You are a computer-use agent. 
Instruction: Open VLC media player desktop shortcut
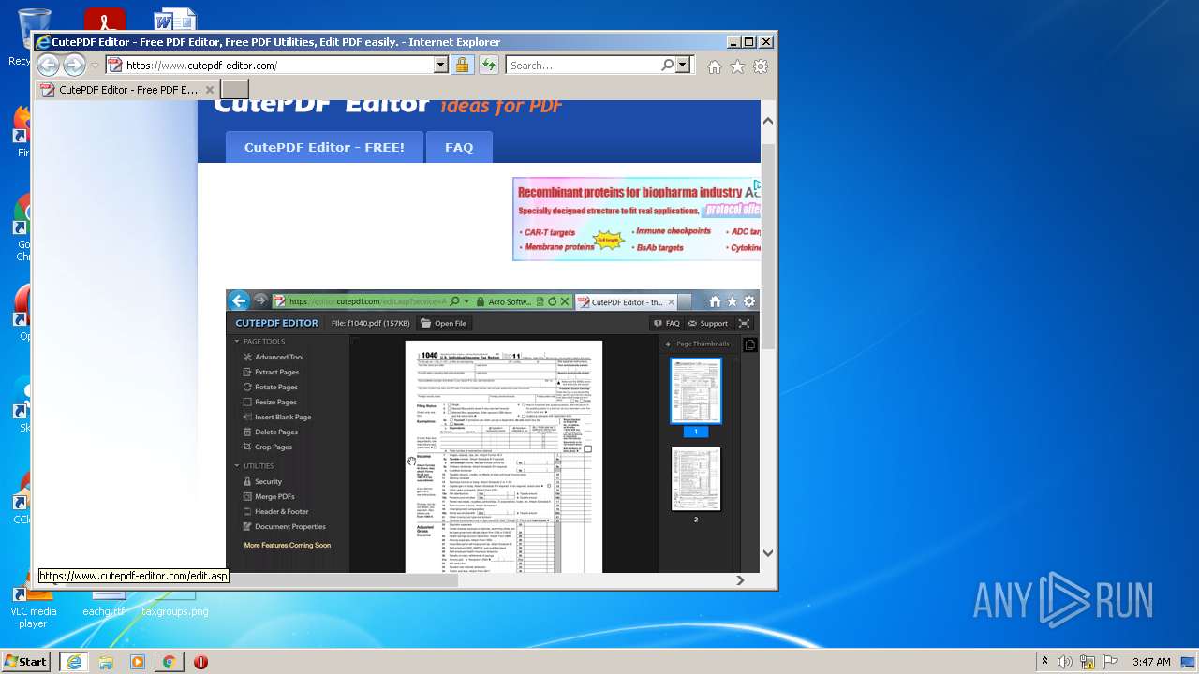click(x=33, y=608)
